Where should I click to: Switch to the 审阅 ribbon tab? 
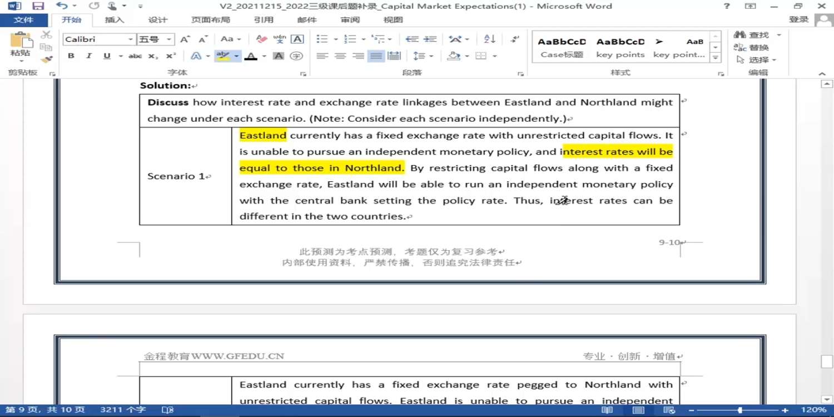tap(350, 20)
